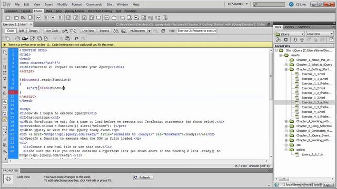337x189 pixels.
Task: Insert Spry Validation Checkbox widget
Action: tap(136, 18)
